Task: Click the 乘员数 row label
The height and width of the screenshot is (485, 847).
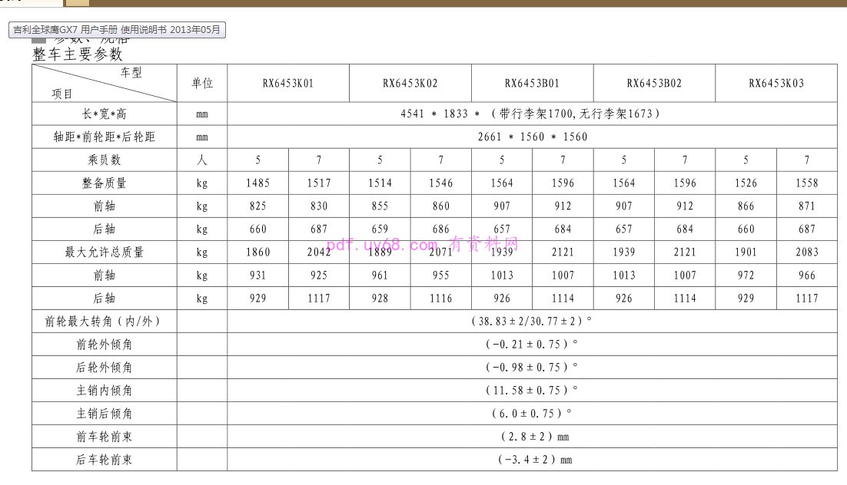Action: [105, 160]
